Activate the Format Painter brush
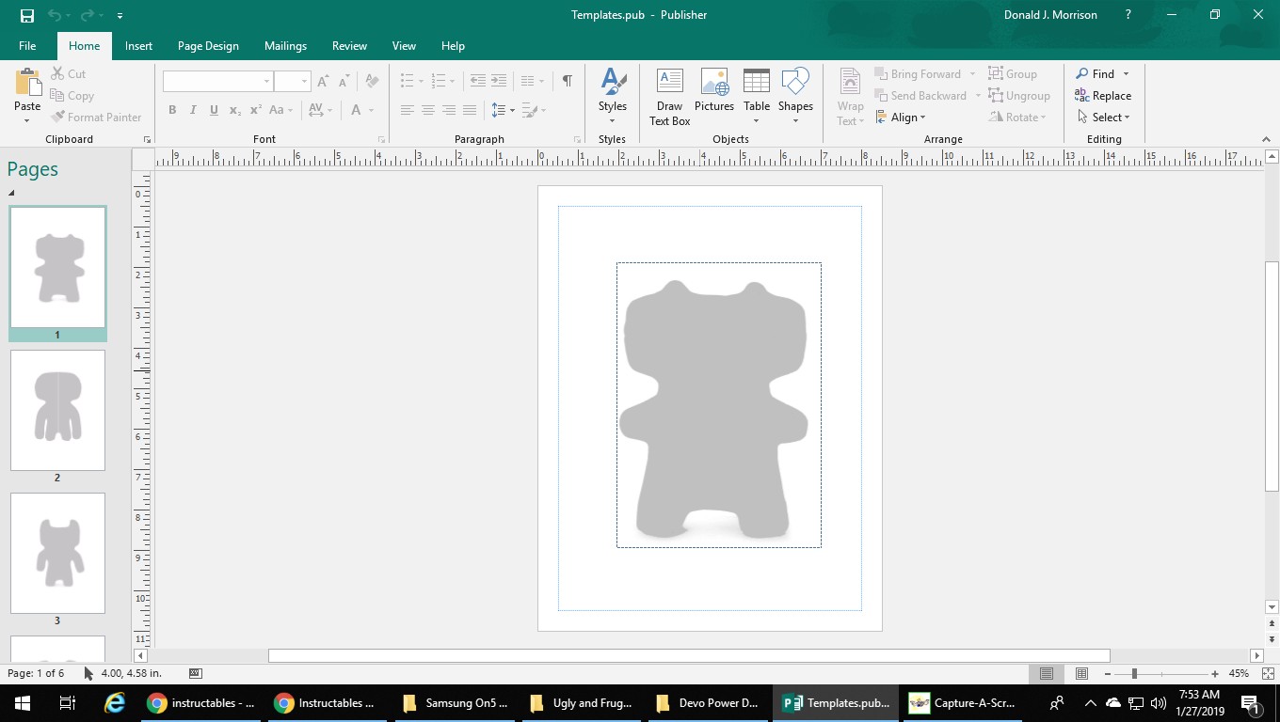This screenshot has height=722, width=1280. (x=57, y=117)
